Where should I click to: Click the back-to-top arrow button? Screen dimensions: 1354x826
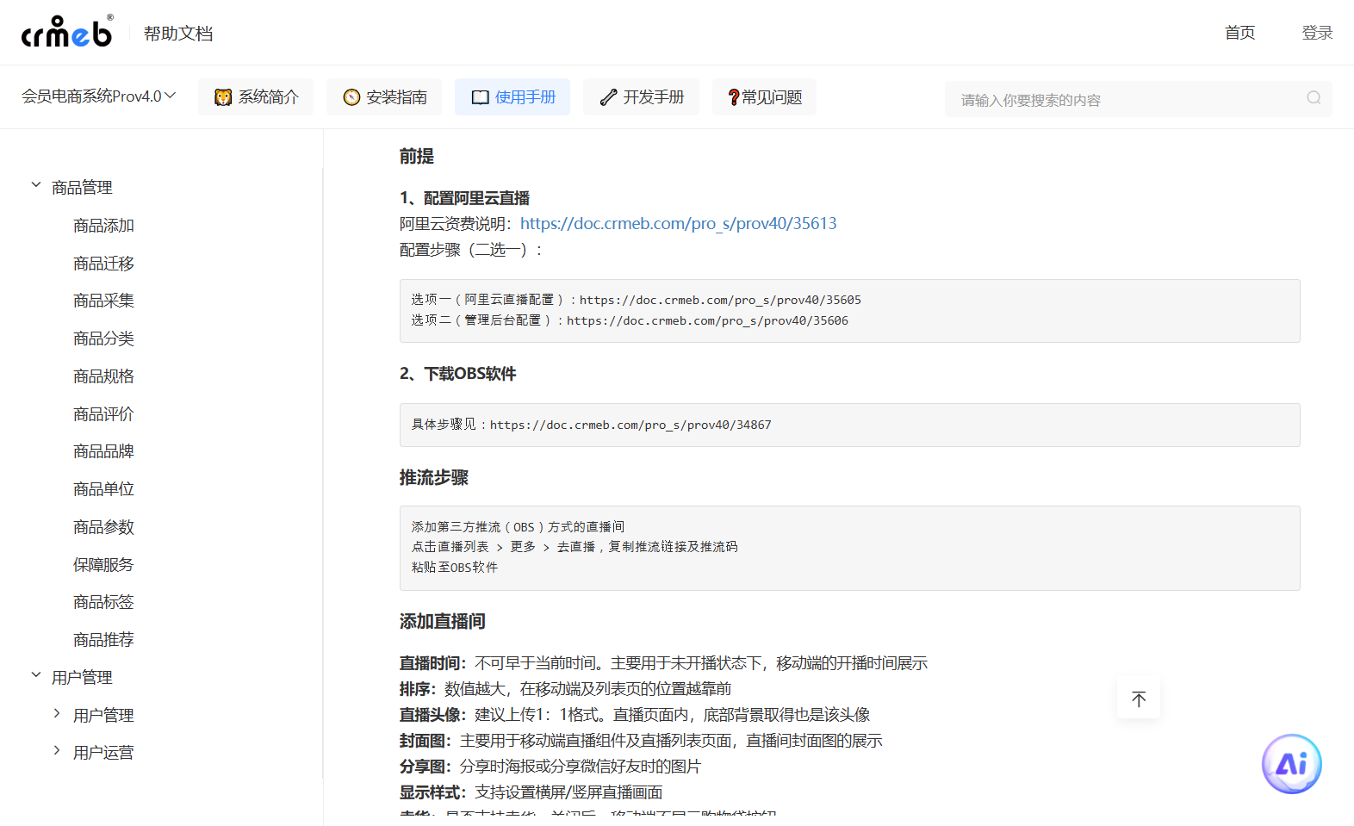click(1139, 699)
